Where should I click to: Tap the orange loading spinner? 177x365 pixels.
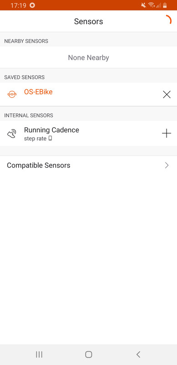coord(168,20)
